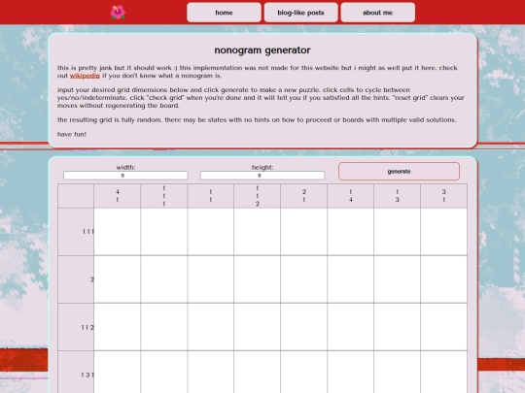Toggle cell in row '1 1 2', column '1 1 1'
Image resolution: width=525 pixels, height=393 pixels.
pos(164,327)
